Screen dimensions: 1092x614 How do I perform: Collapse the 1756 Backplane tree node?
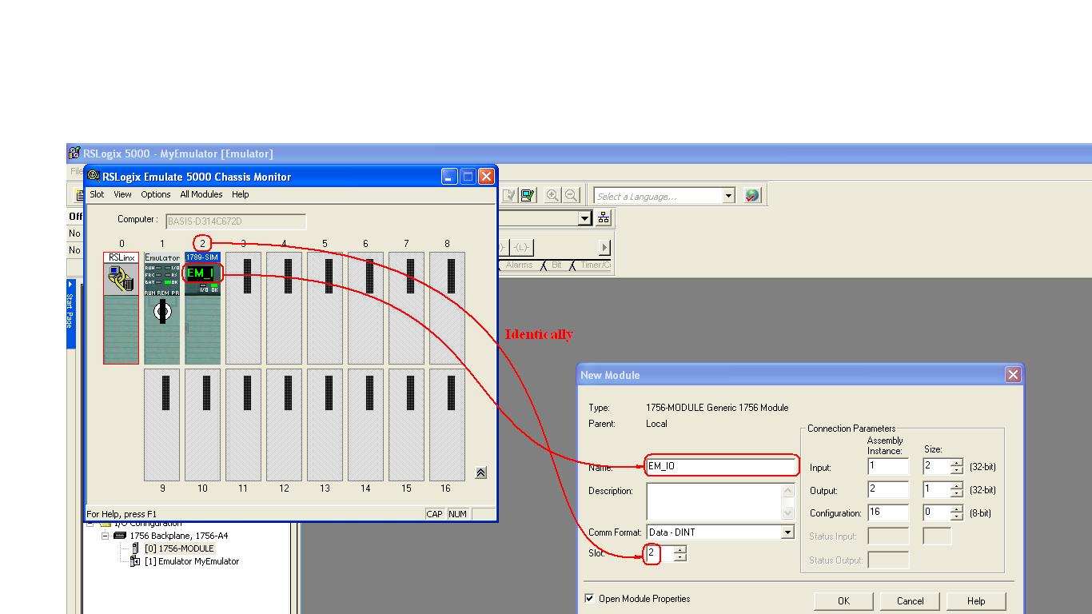(105, 535)
